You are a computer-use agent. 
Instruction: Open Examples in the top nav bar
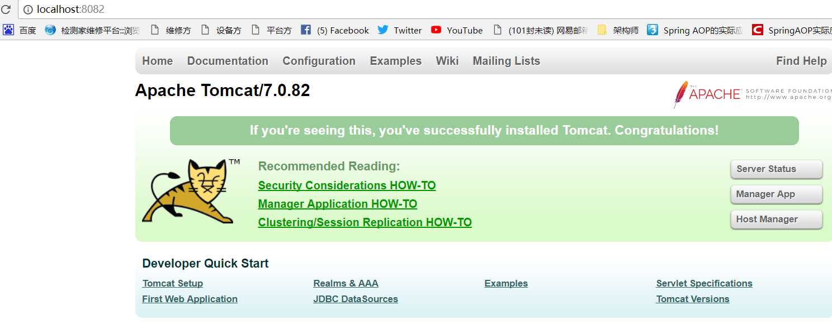pos(395,61)
